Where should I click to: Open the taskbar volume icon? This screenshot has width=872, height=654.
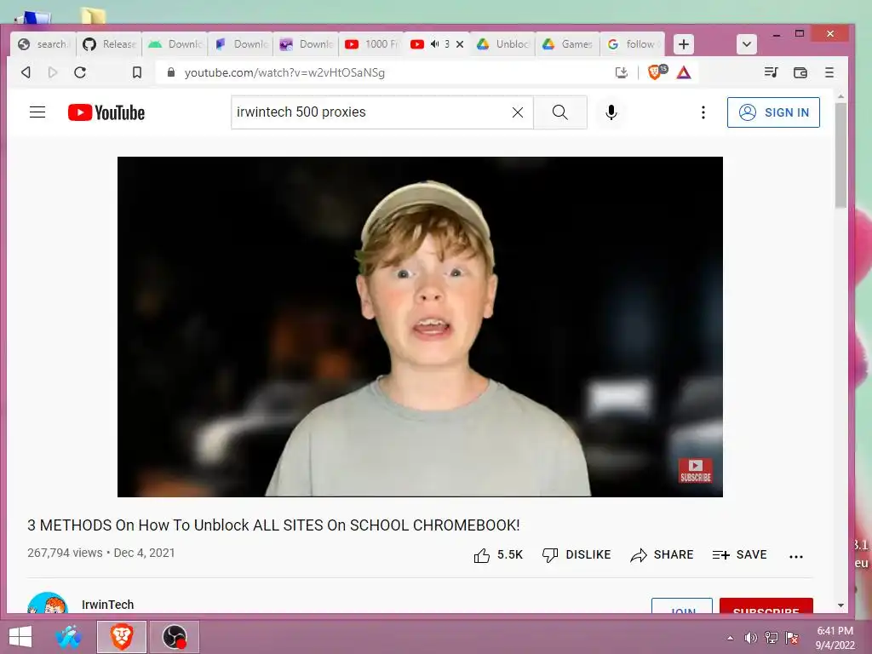point(751,638)
